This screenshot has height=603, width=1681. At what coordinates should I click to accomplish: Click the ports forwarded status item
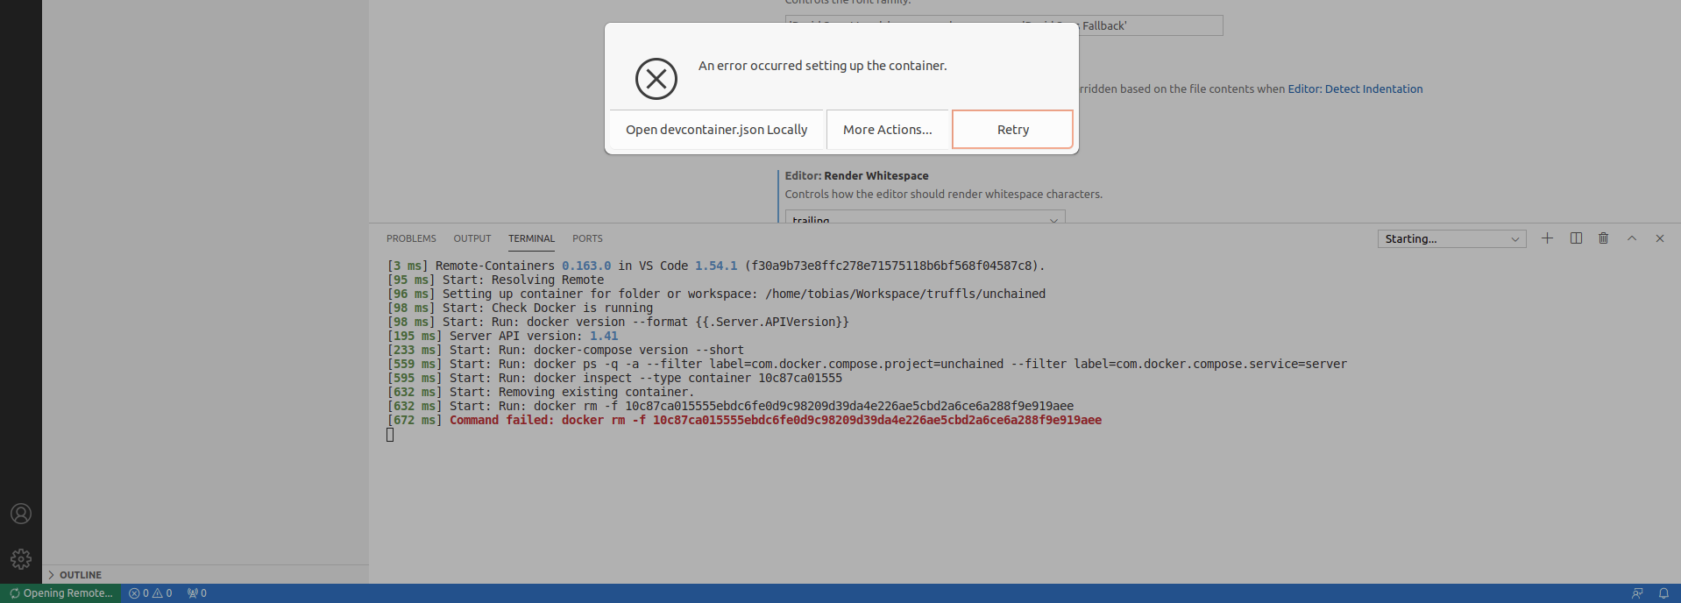pos(197,593)
